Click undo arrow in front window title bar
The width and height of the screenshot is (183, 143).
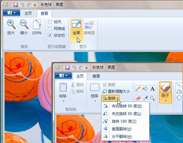tap(74, 68)
